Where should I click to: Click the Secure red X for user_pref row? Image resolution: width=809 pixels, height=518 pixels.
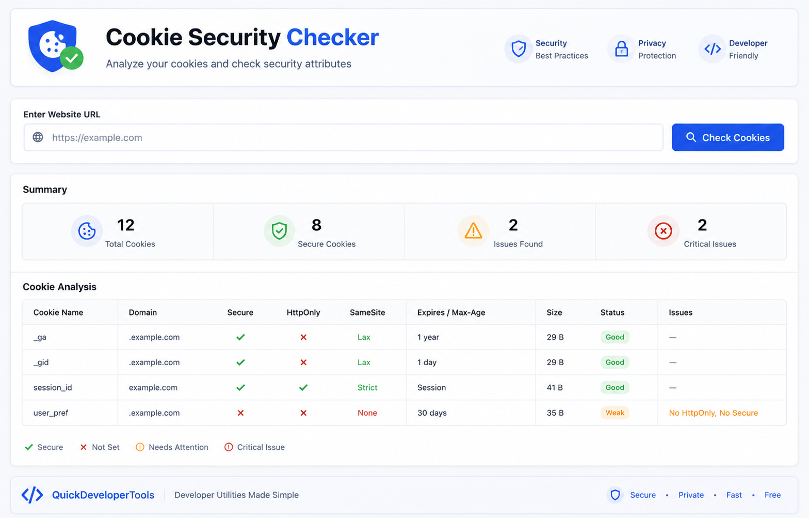[x=240, y=413]
